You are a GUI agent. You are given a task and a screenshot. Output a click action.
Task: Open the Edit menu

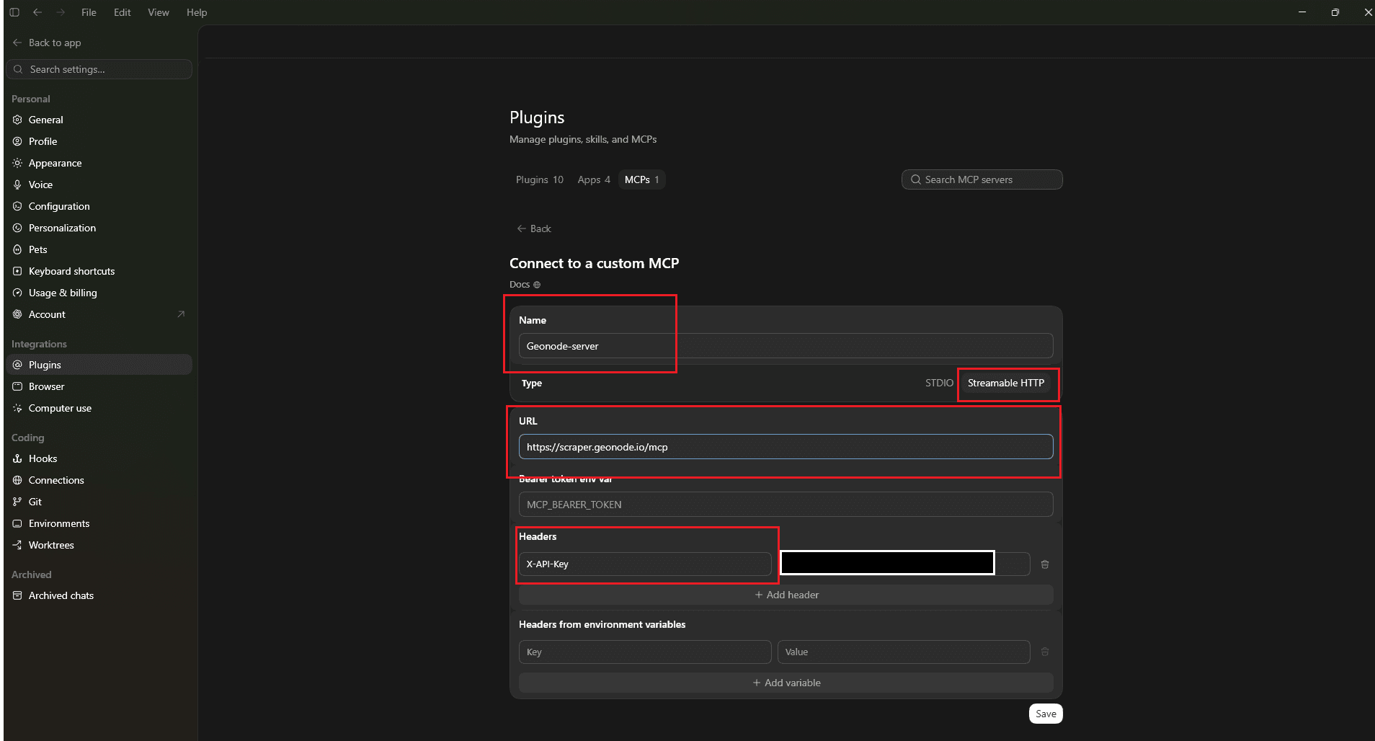[123, 12]
